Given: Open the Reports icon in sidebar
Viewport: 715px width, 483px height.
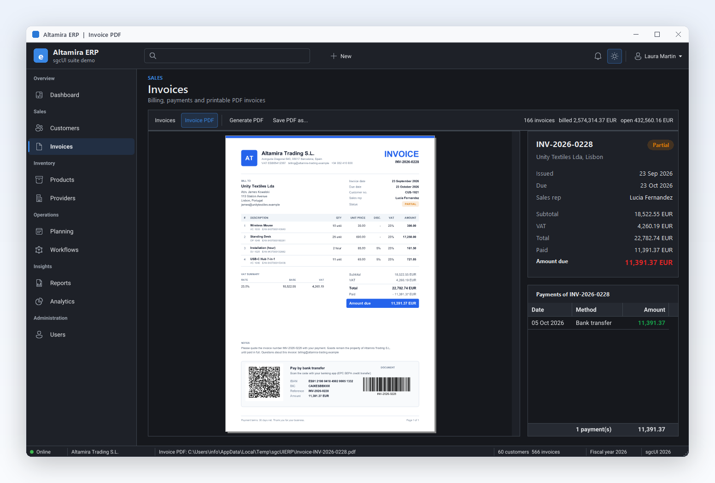Looking at the screenshot, I should 39,283.
